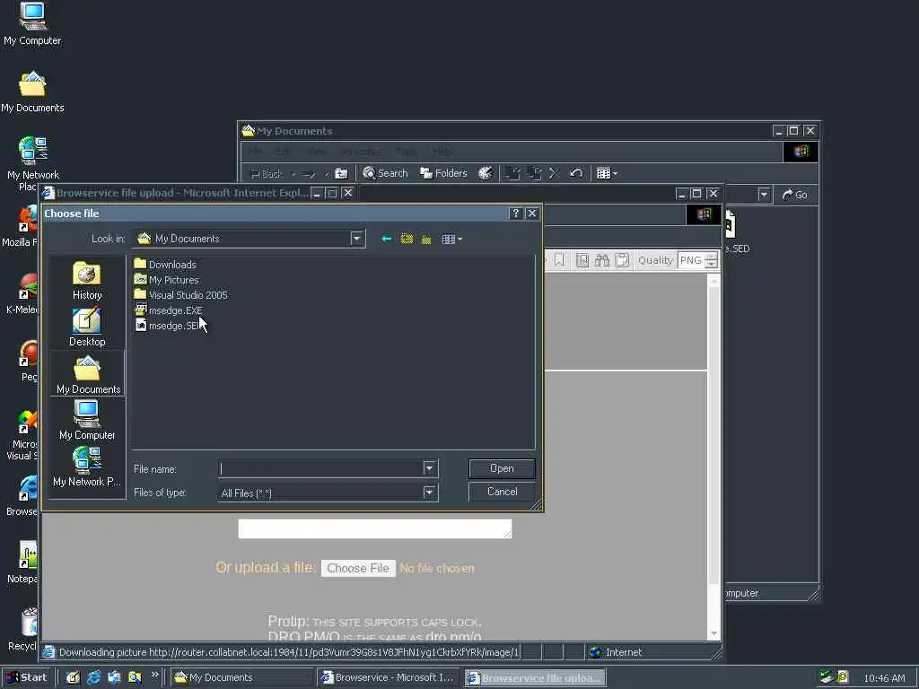
Task: Click the scroll-down arrow of the Browservice page
Action: (713, 633)
